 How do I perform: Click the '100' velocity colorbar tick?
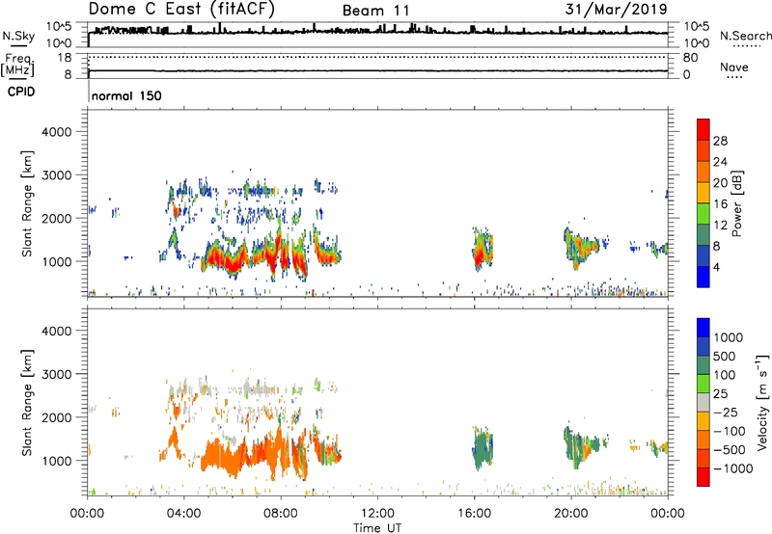pyautogui.click(x=725, y=375)
